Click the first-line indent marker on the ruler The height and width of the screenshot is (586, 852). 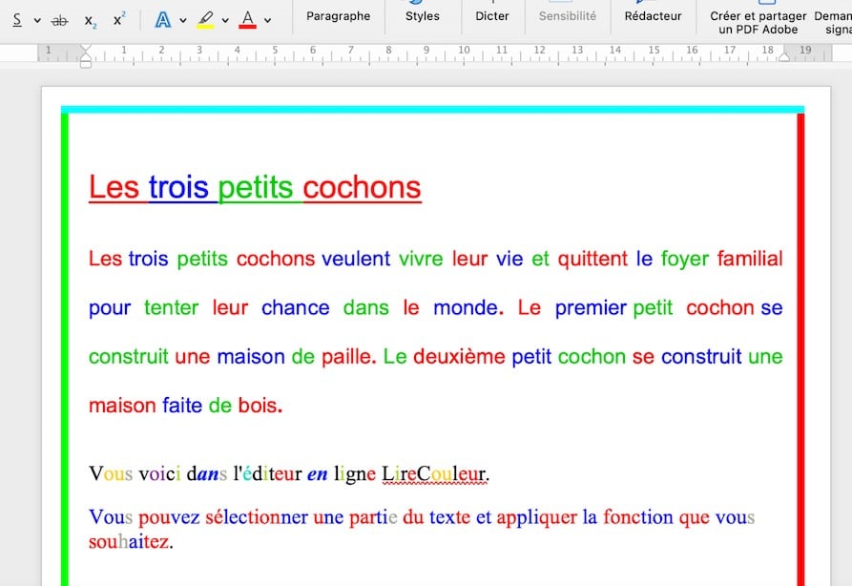[86, 52]
